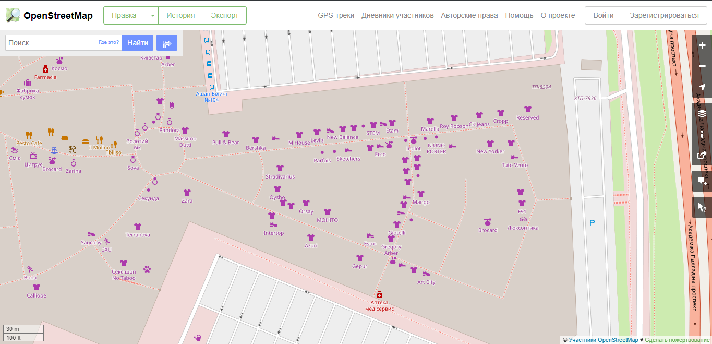This screenshot has width=712, height=344.
Task: Open the История tab
Action: coord(180,16)
